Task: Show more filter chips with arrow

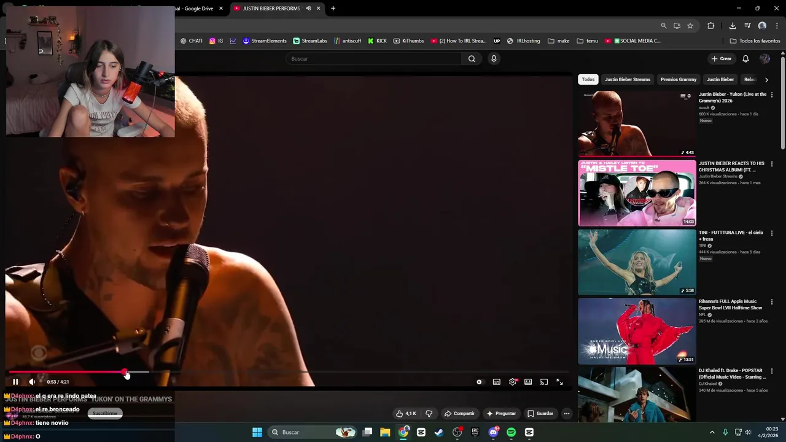Action: tap(766, 80)
